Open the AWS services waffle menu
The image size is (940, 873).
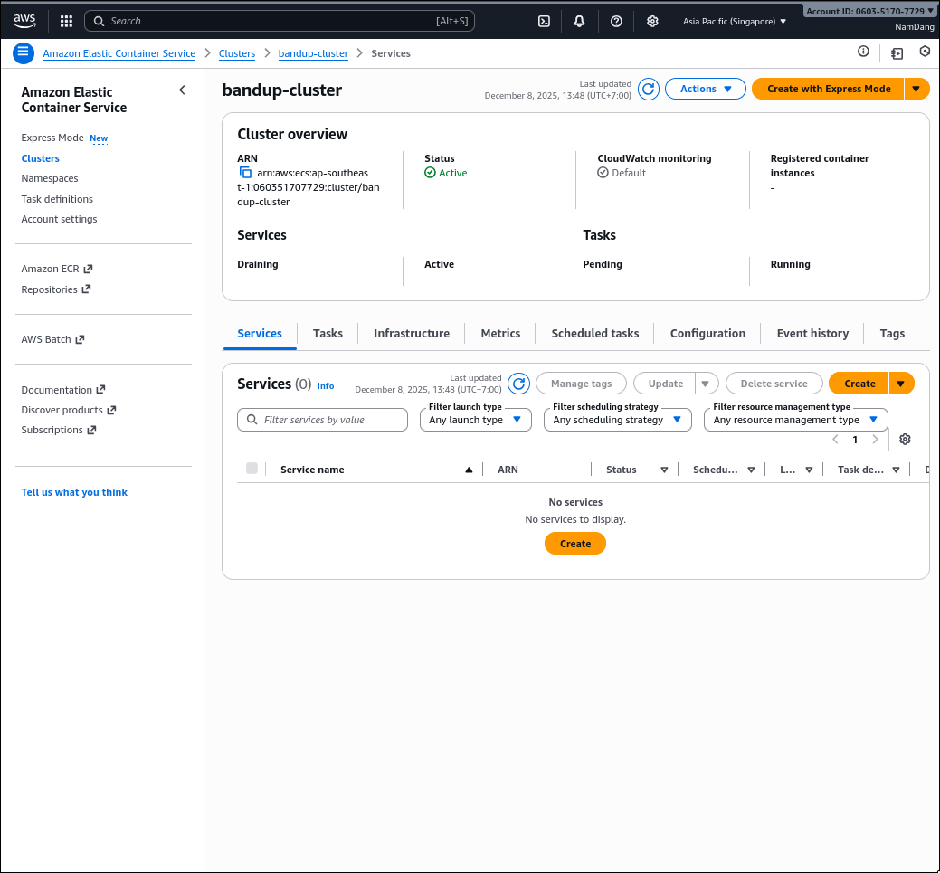click(x=64, y=20)
